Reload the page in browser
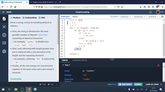The image size is (165, 92). click(11, 7)
